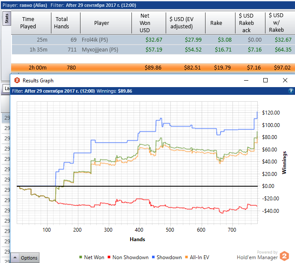Sort by Player column header
This screenshot has height=263, width=295.
[x=101, y=23]
